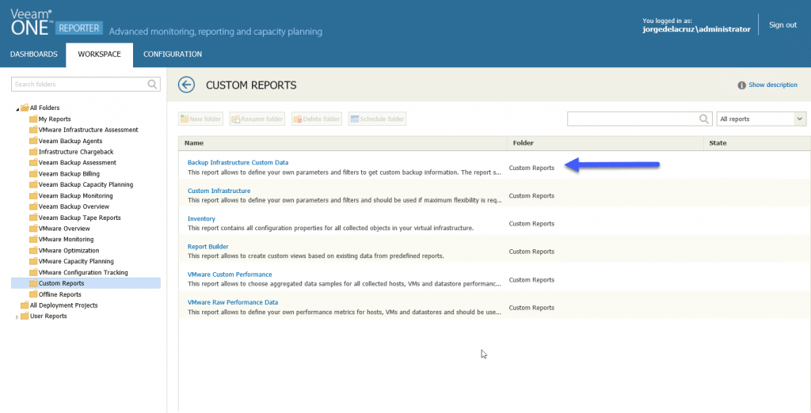811x413 pixels.
Task: Click the magnifier icon in folder search
Action: point(152,84)
